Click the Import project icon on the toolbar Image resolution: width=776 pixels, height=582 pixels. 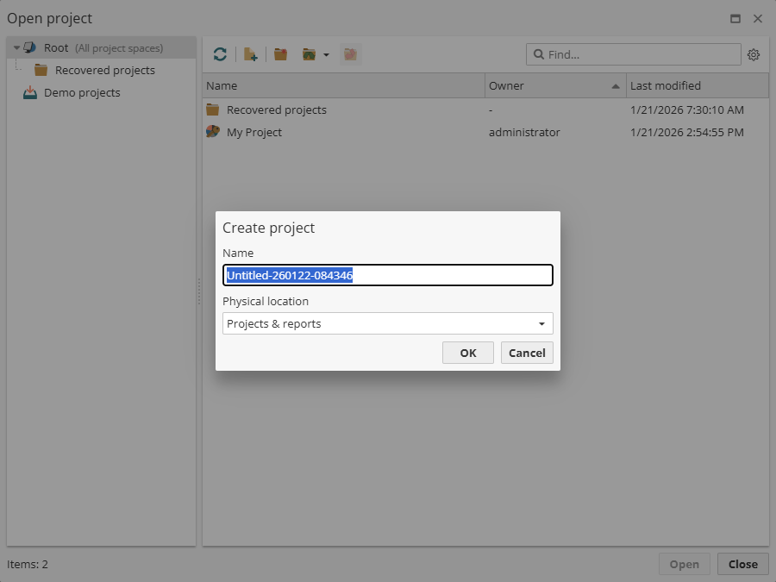pos(350,53)
